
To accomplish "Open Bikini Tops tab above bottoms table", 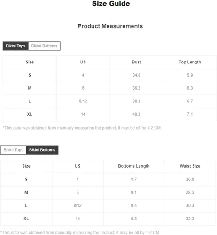I will coord(13,150).
